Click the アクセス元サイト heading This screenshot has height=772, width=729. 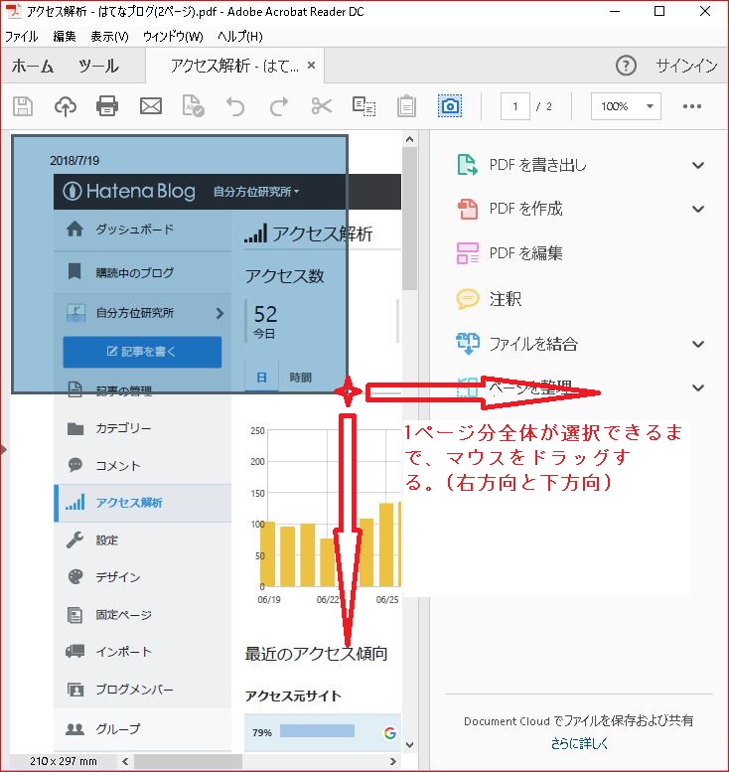[293, 695]
